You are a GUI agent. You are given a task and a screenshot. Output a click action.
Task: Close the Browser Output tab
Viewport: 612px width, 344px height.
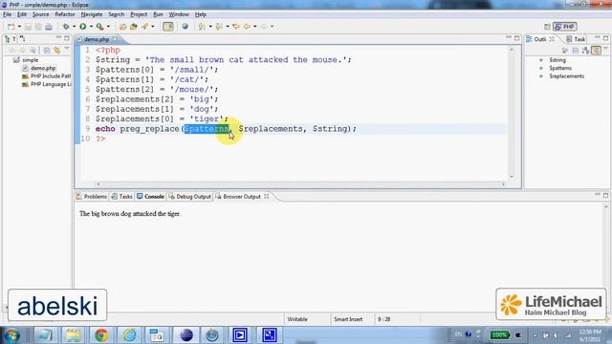(x=267, y=196)
